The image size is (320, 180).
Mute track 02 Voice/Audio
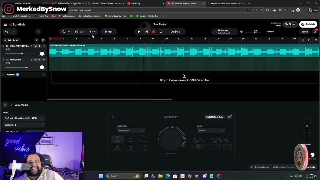[35, 59]
